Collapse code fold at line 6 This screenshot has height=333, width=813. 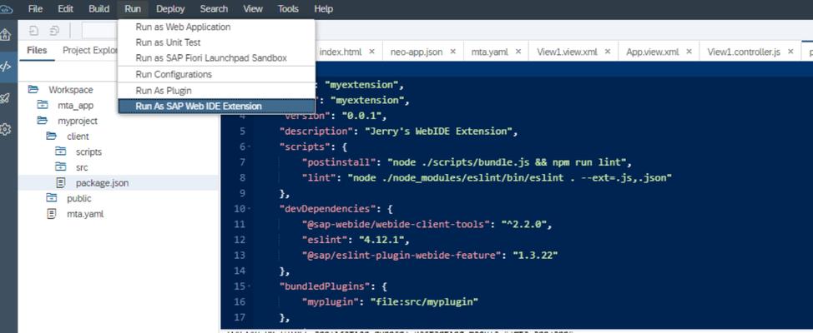pyautogui.click(x=250, y=147)
